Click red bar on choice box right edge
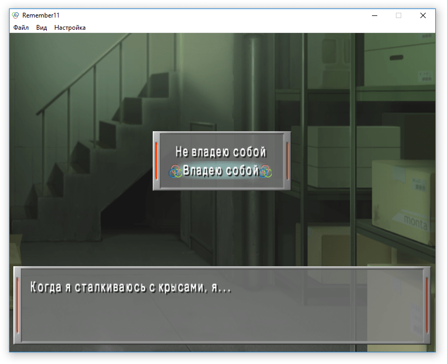447x364 pixels. pos(287,160)
